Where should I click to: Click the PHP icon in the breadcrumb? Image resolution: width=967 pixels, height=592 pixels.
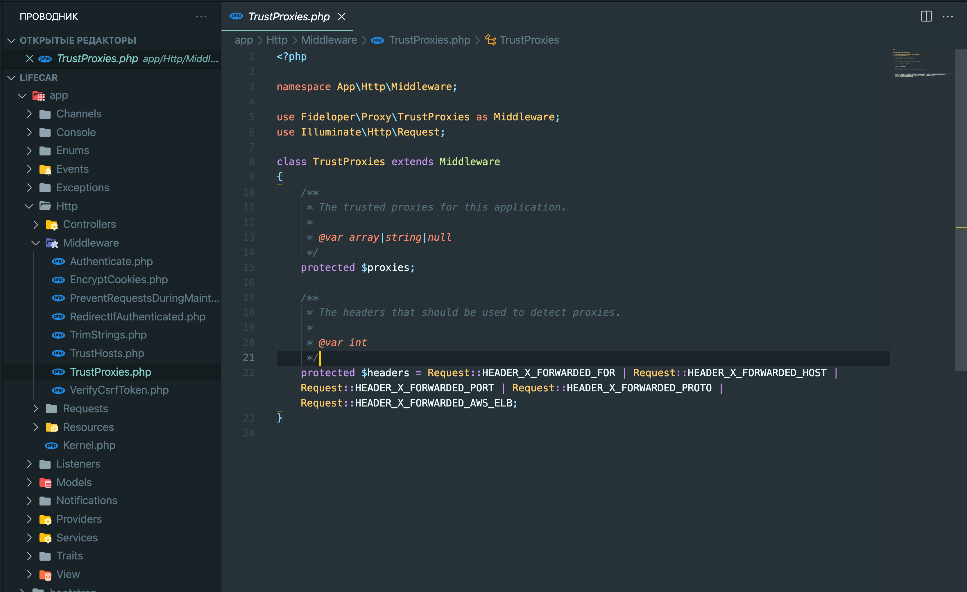point(377,40)
